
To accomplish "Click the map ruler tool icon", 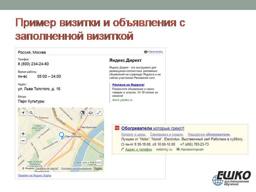I will 99,162.
